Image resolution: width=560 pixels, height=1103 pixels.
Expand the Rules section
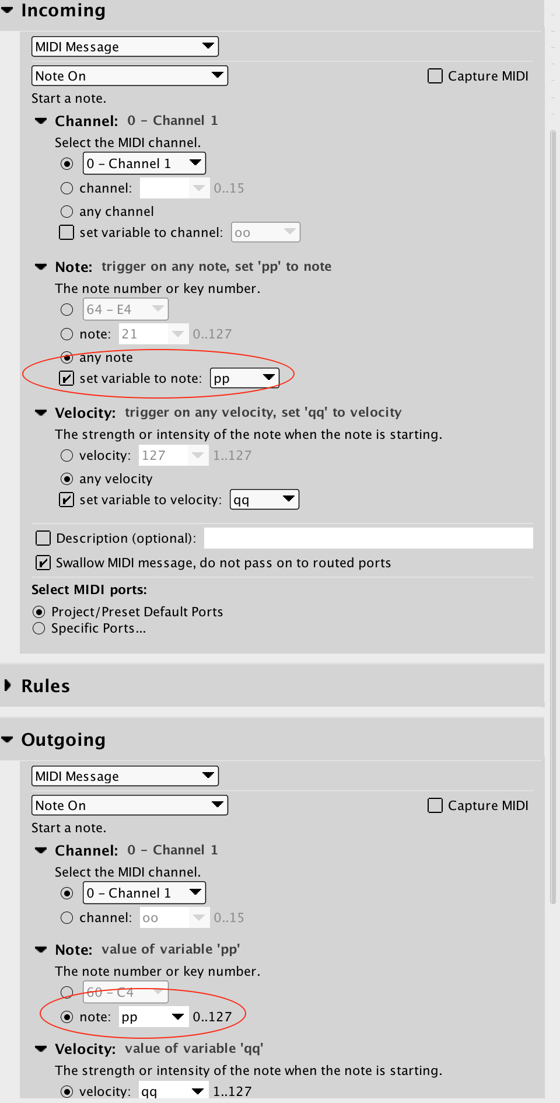[x=8, y=685]
